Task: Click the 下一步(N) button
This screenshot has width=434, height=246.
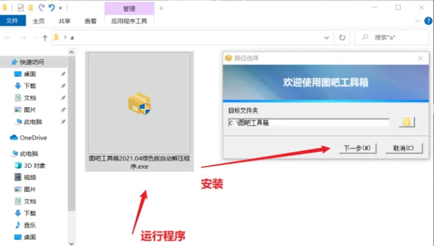Action: [x=358, y=148]
